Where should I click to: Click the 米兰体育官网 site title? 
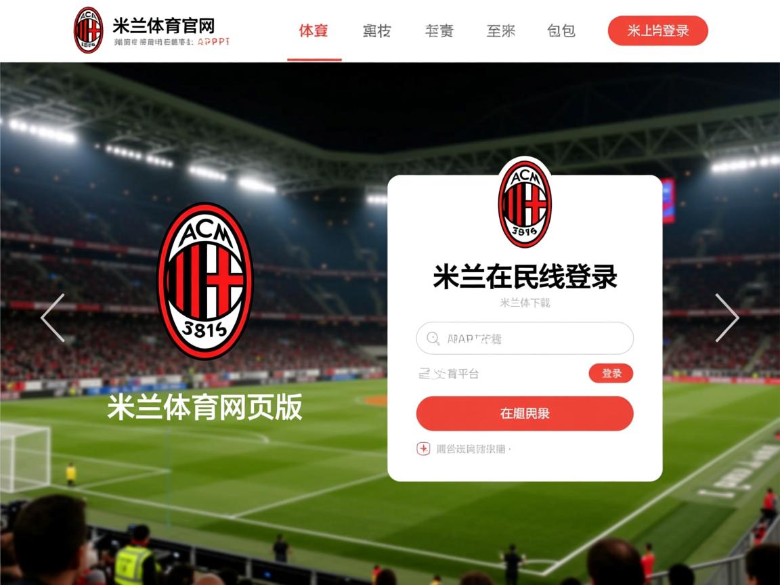[x=164, y=25]
